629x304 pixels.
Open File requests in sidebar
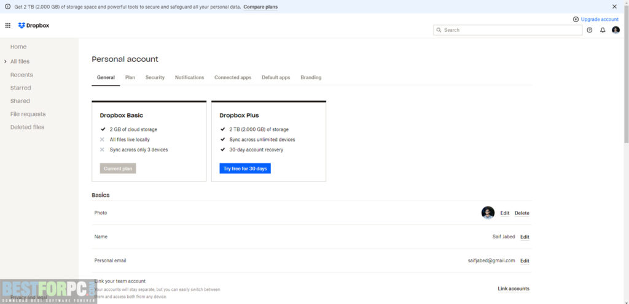(28, 114)
